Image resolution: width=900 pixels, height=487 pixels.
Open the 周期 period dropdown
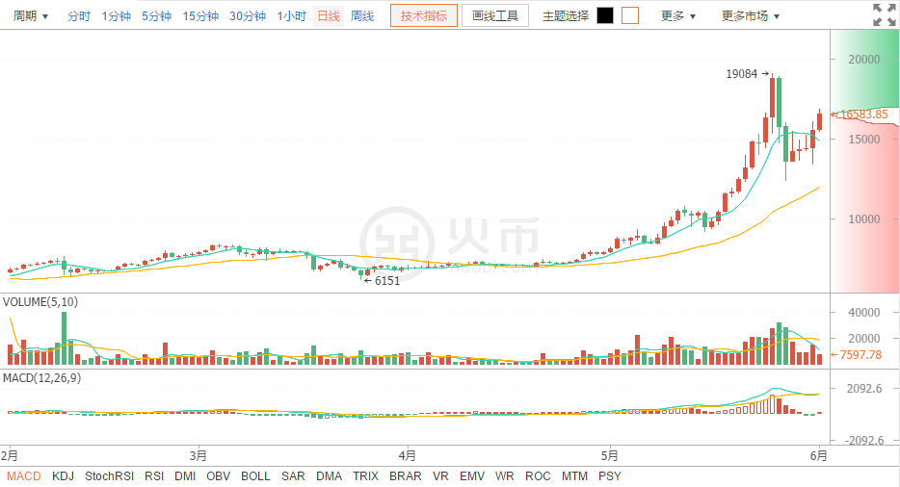click(x=31, y=16)
